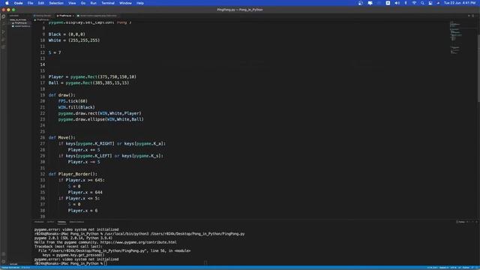The height and width of the screenshot is (270, 480).
Task: Switch to the Getting Started editor tab
Action: 43,16
